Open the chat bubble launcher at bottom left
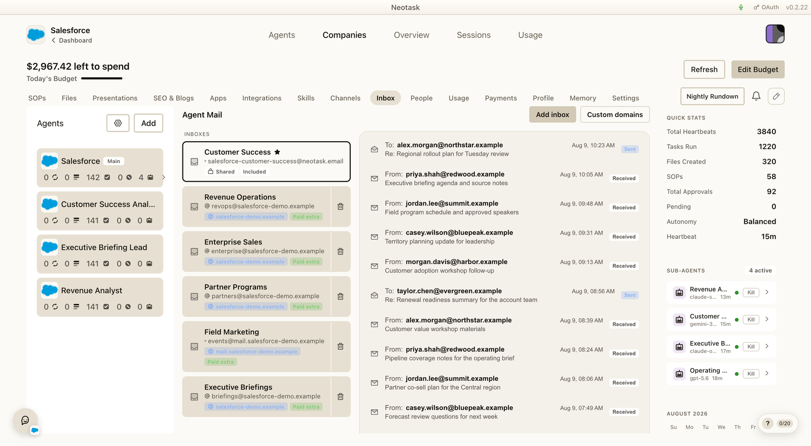This screenshot has height=446, width=811. (x=25, y=421)
